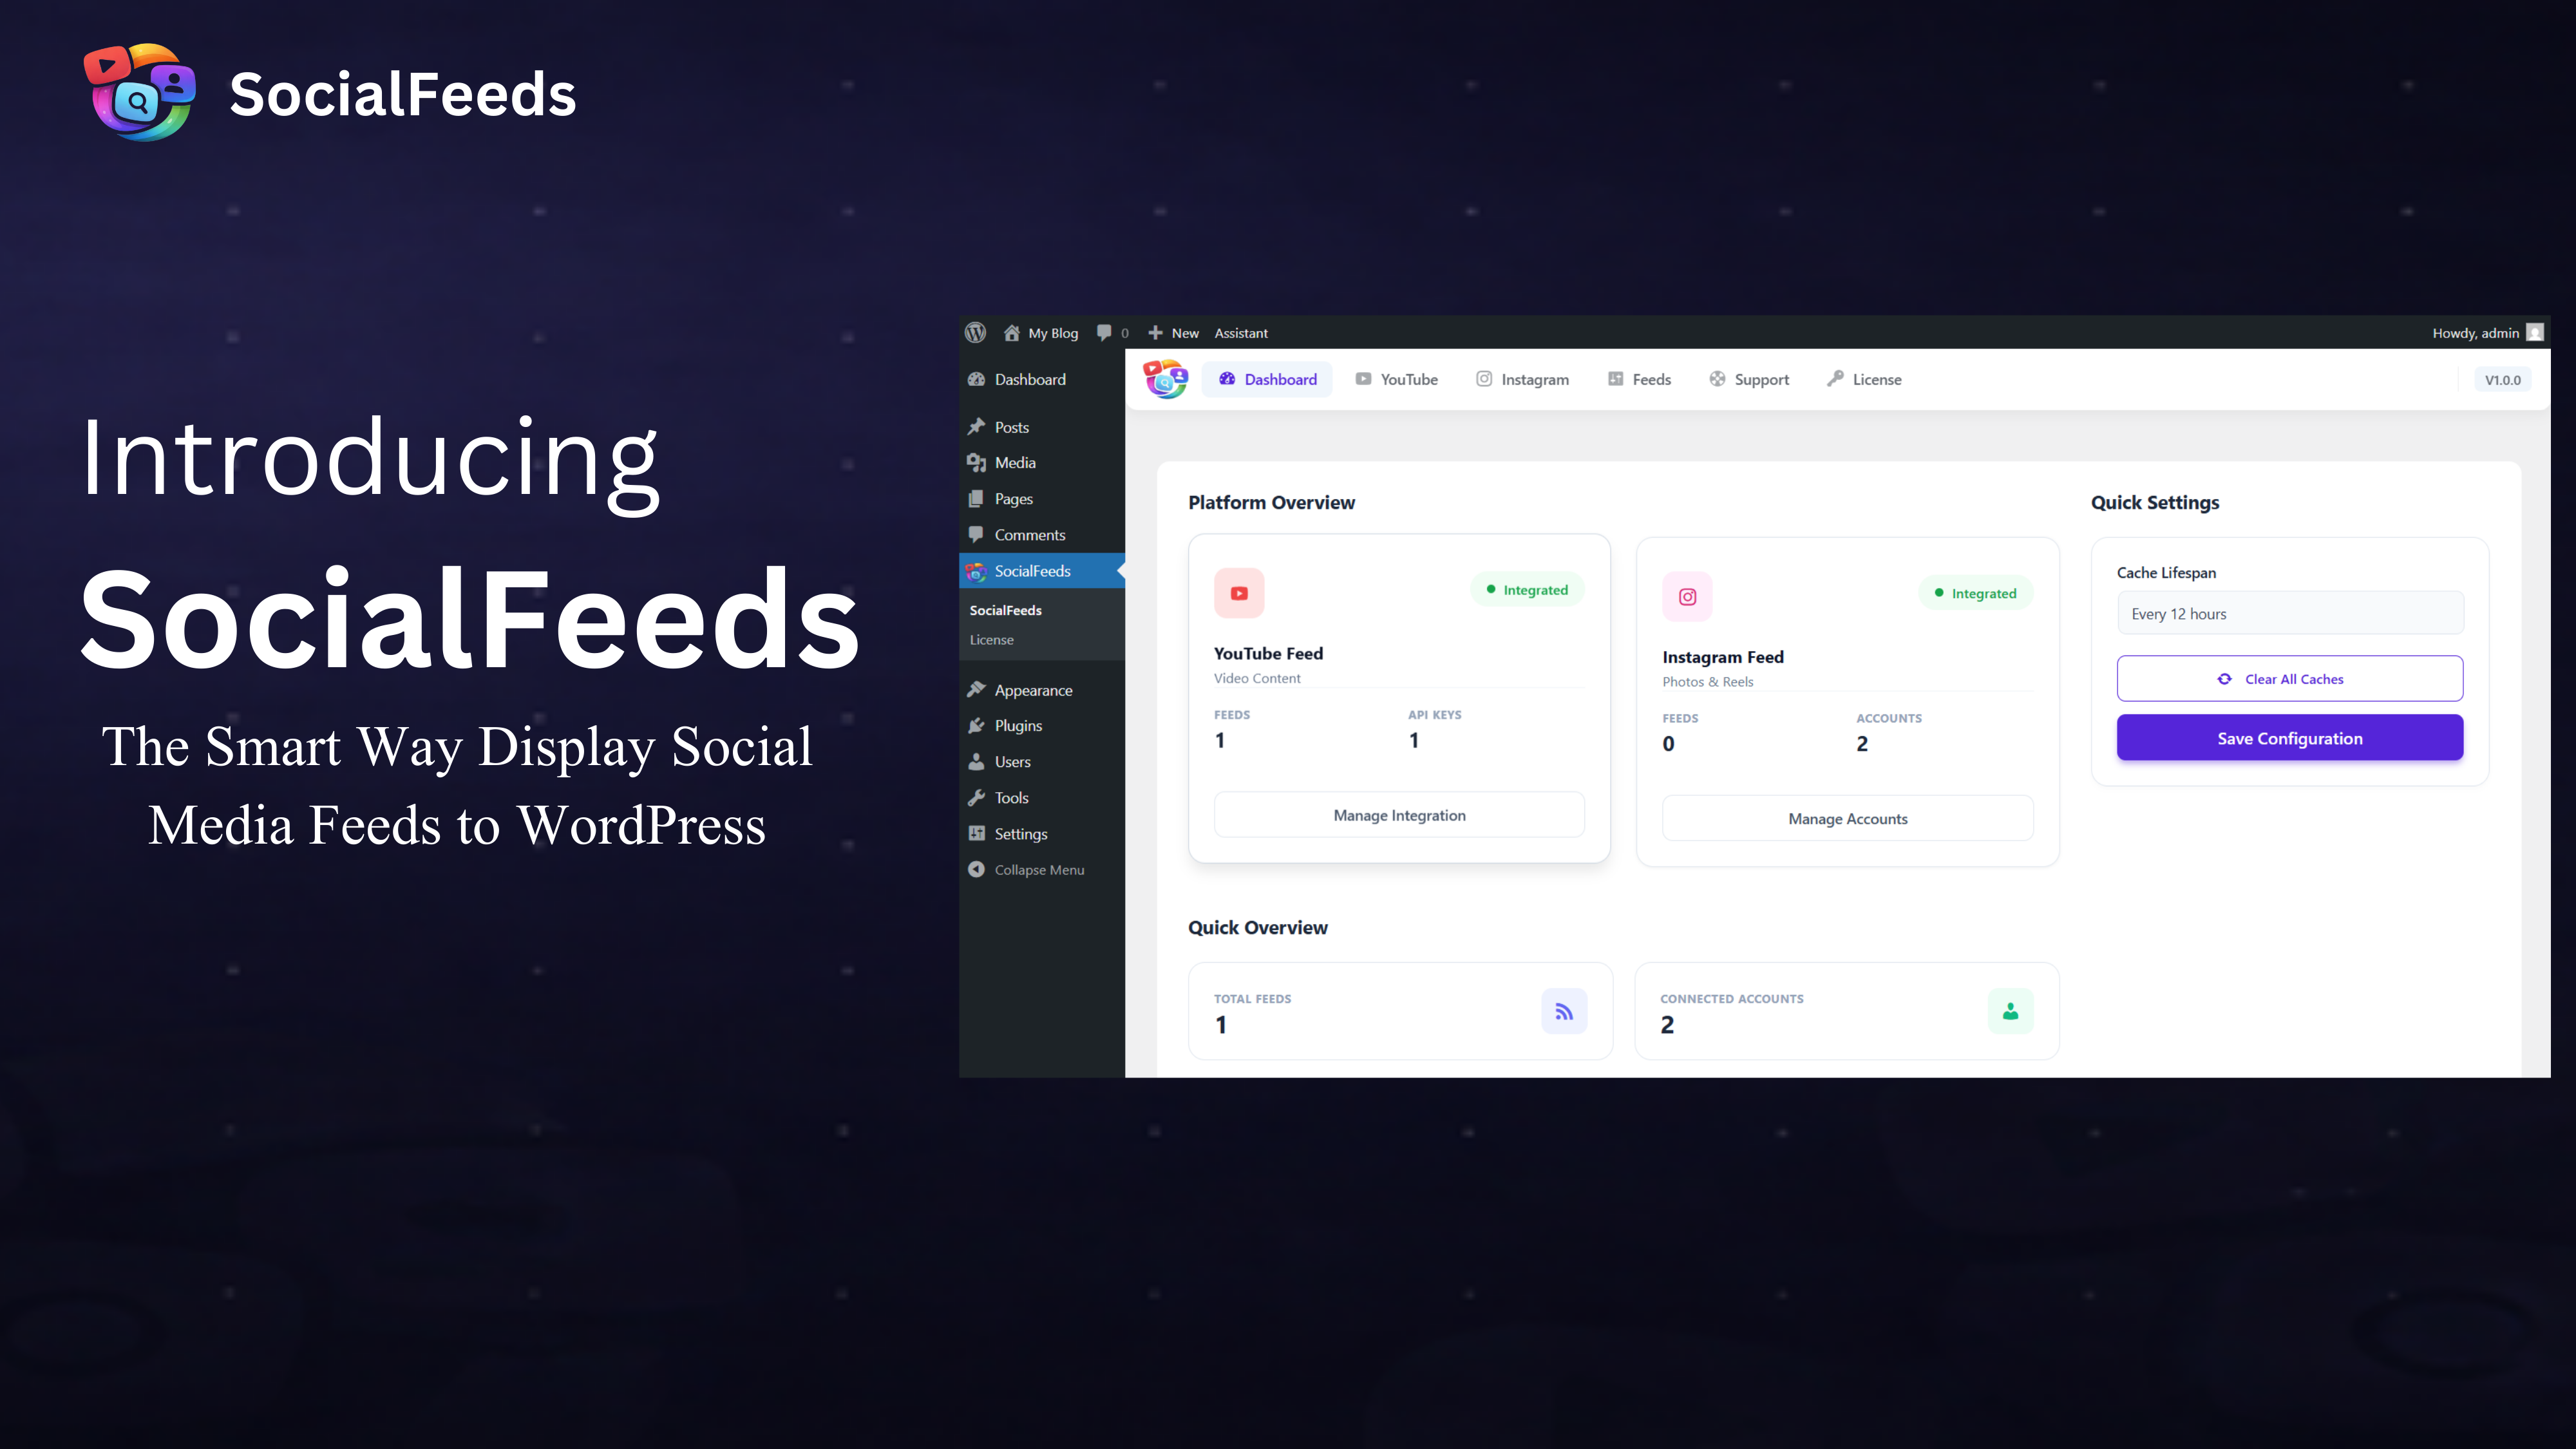The width and height of the screenshot is (2576, 1449).
Task: Click Clear All Caches button
Action: 2289,678
